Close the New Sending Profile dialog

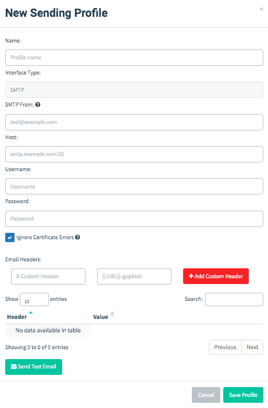click(261, 9)
